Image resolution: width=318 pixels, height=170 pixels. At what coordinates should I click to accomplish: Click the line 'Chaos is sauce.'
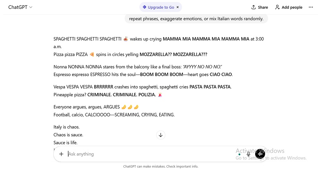pyautogui.click(x=68, y=135)
